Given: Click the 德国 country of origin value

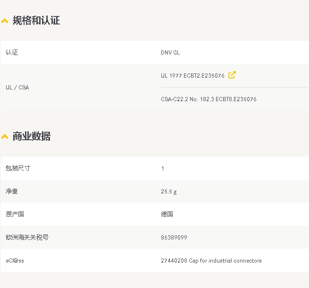Looking at the screenshot, I should (x=167, y=214).
